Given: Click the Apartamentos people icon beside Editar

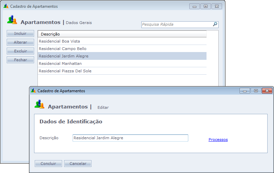Looking at the screenshot, I should click(x=39, y=104).
